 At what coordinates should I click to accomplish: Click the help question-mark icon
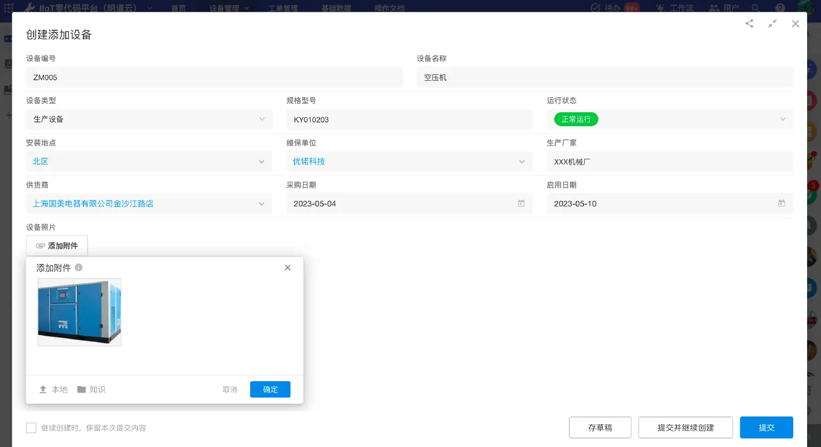[780, 8]
